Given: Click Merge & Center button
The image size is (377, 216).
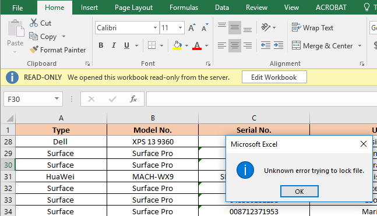Looking at the screenshot, I should [x=322, y=45].
